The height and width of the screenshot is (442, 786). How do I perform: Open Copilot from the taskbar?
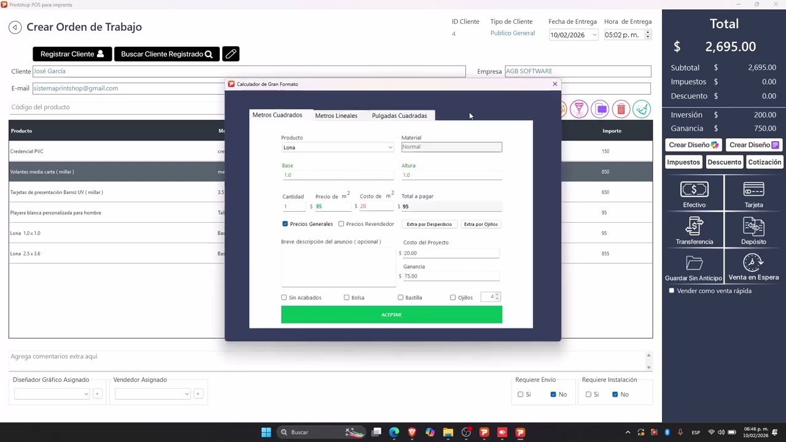click(430, 432)
